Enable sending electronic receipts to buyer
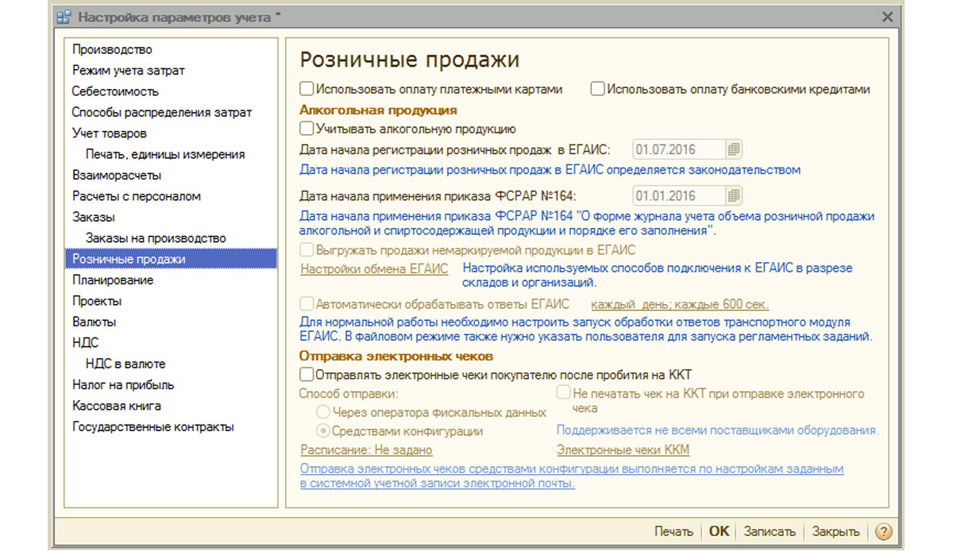This screenshot has height=551, width=953. 307,373
